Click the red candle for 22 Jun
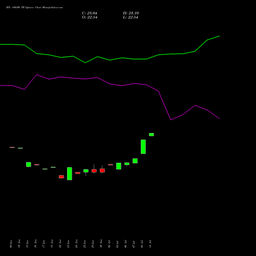Image resolution: width=256 pixels, height=256 pixels. click(61, 177)
